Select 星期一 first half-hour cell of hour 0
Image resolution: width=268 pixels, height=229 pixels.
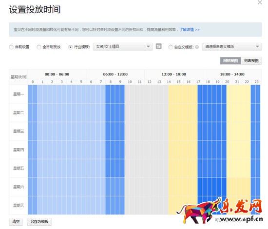(x=30, y=94)
